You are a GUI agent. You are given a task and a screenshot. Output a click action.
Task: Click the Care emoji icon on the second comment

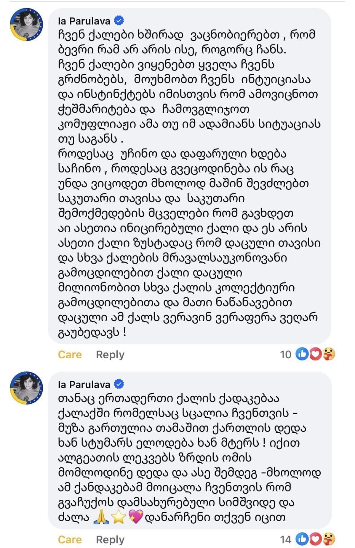pyautogui.click(x=328, y=539)
